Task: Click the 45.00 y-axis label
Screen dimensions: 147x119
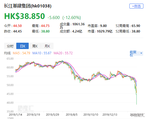Action: click(x=10, y=94)
